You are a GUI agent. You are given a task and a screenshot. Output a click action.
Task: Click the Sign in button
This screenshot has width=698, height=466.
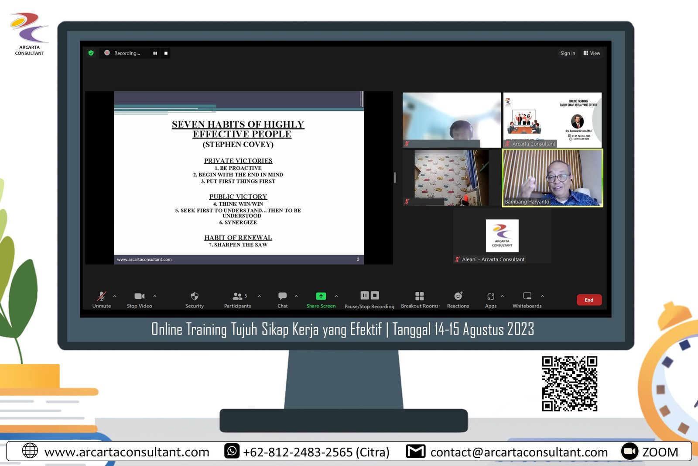point(567,53)
